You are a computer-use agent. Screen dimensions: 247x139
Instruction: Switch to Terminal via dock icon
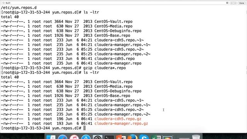[x=109, y=137]
